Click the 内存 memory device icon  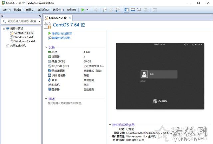[x=50, y=52]
